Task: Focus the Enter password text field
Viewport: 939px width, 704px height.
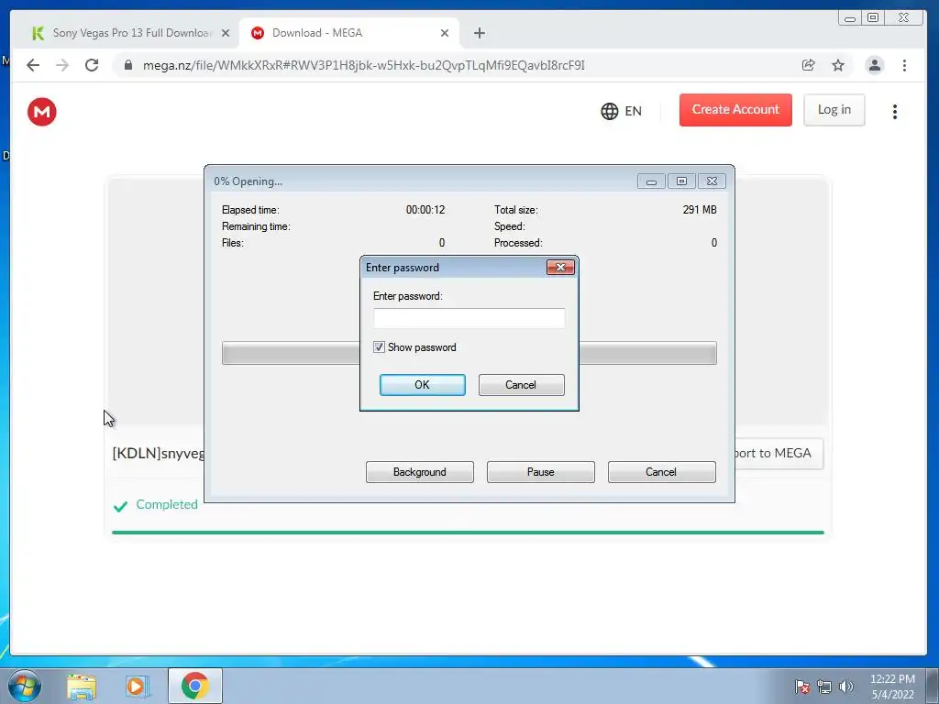Action: 469,318
